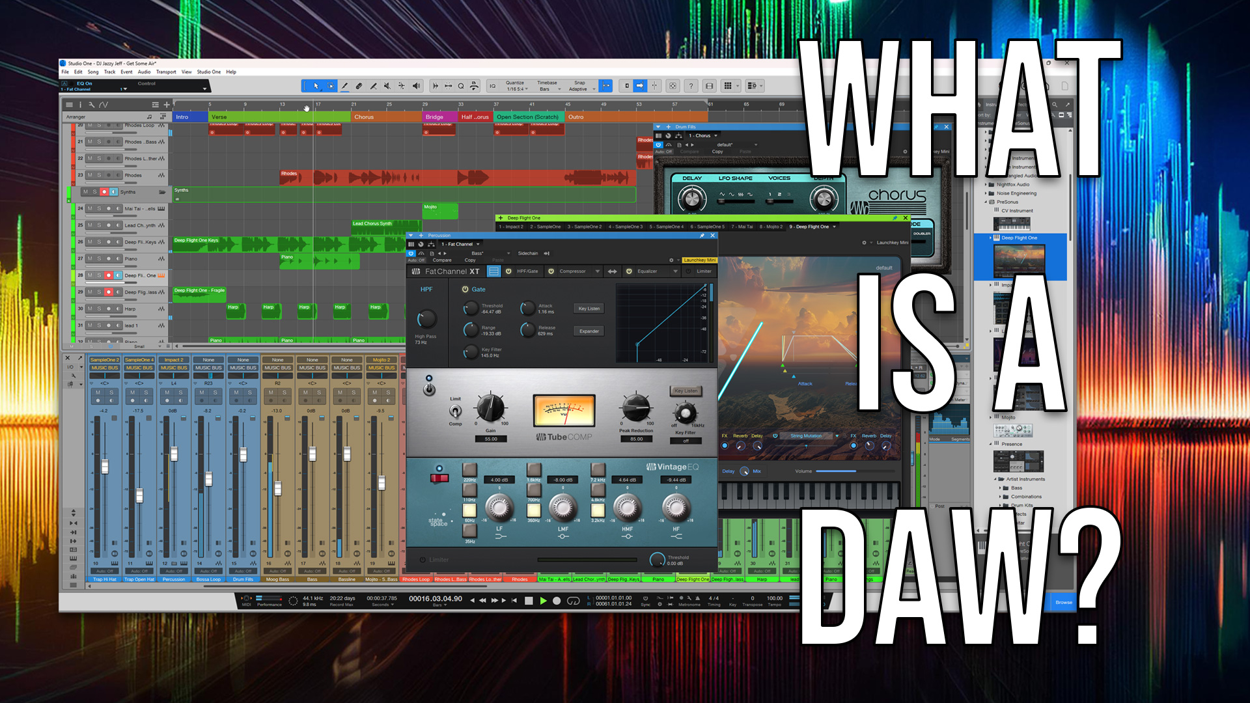This screenshot has height=703, width=1250.
Task: Select the Range tool in the toolbar
Action: tap(331, 86)
